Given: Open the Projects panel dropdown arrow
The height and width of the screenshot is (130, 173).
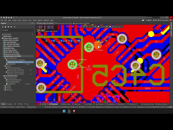Looking at the screenshot, I should coord(31,23).
